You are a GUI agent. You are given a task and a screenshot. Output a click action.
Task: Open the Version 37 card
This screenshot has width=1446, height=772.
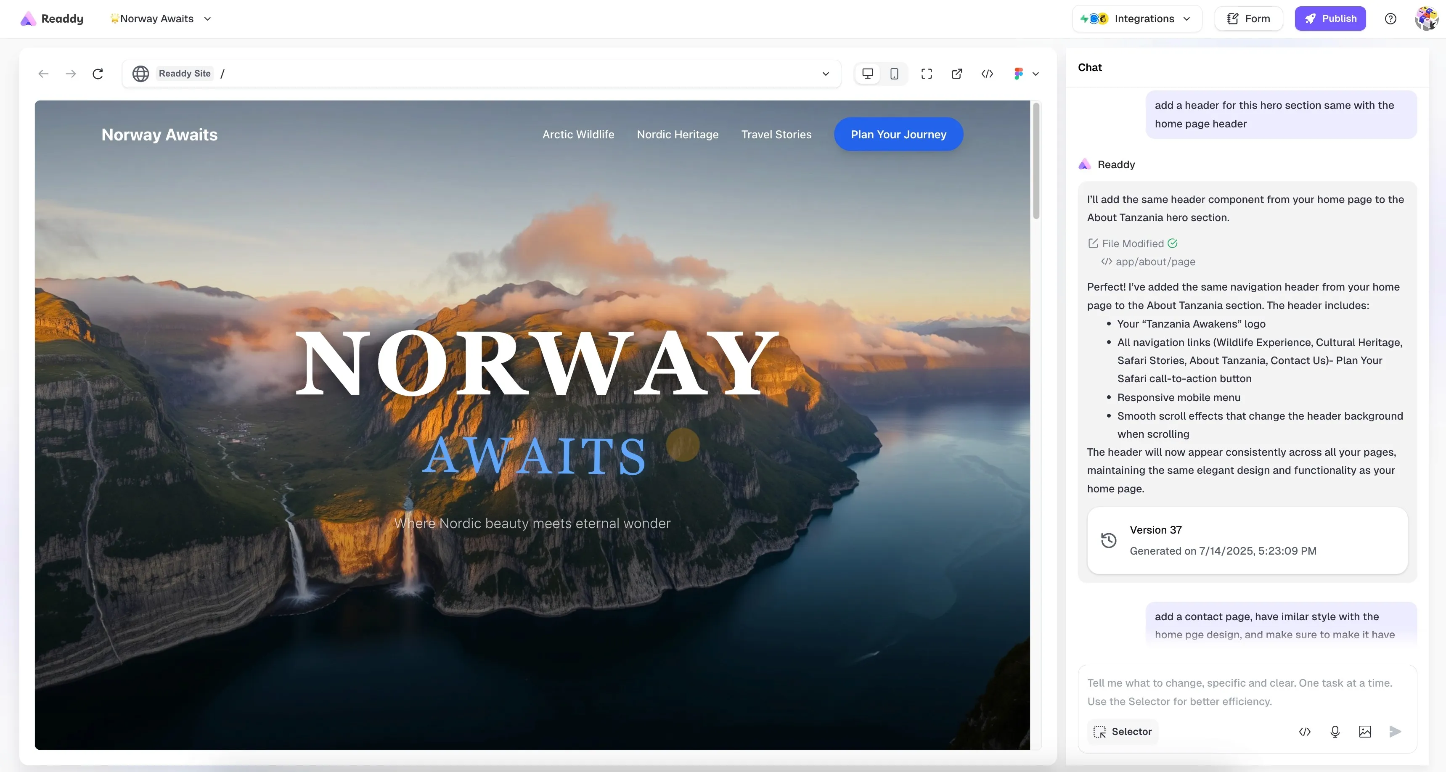click(x=1247, y=540)
